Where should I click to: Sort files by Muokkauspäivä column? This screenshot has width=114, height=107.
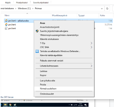pos(60,15)
